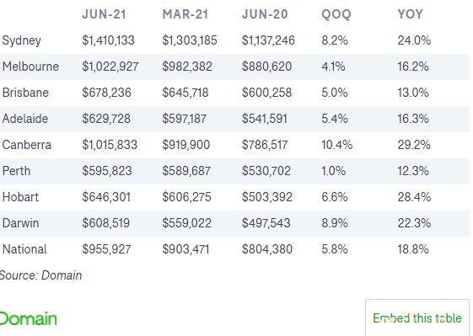
Task: Select the Melbourne row label
Action: coord(30,67)
